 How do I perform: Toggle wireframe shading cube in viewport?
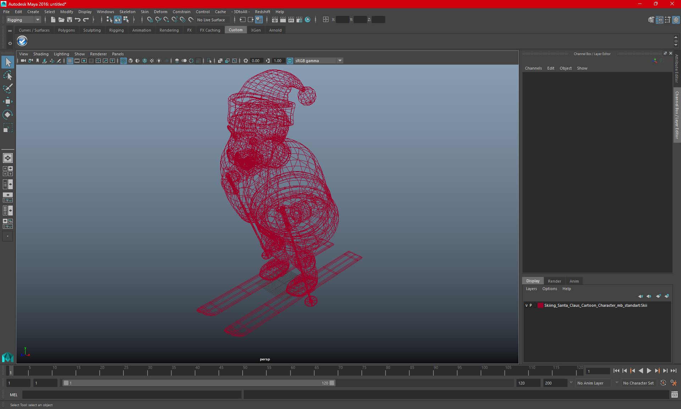tap(123, 61)
